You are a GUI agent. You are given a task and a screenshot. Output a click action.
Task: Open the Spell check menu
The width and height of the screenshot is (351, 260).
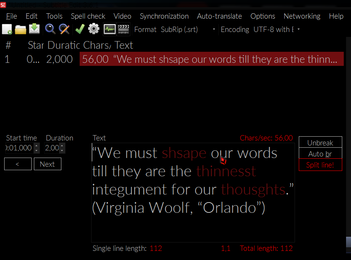point(88,16)
